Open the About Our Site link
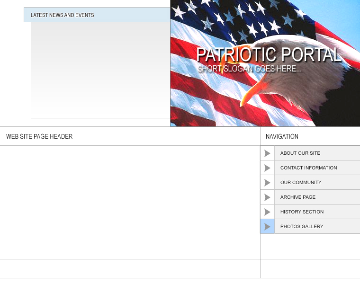Viewport: 360px width, 284px height. pos(300,153)
